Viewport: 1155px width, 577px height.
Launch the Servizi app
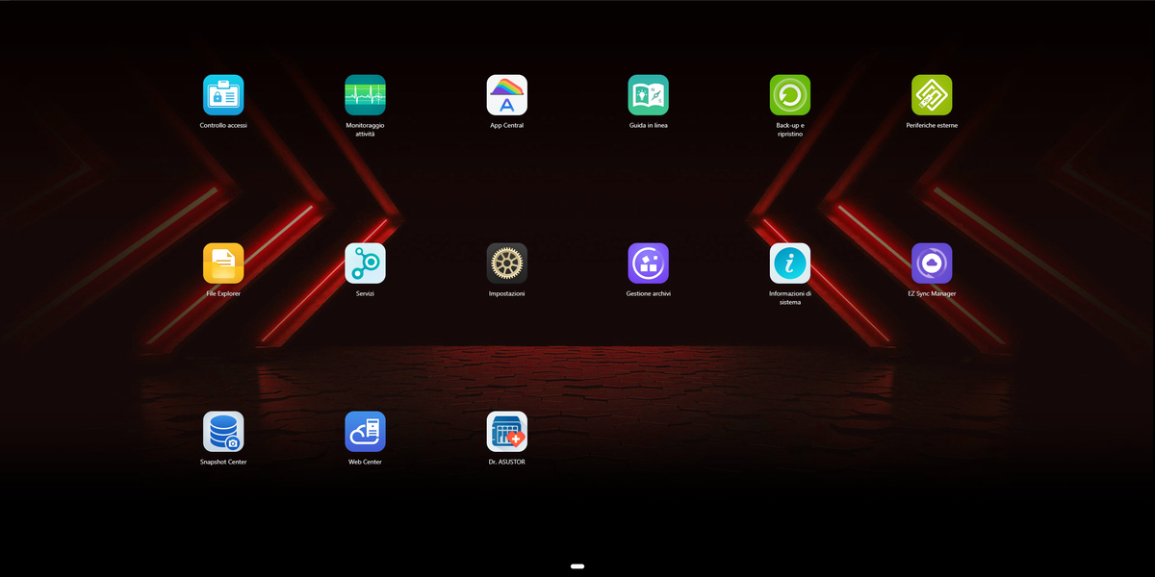(365, 263)
